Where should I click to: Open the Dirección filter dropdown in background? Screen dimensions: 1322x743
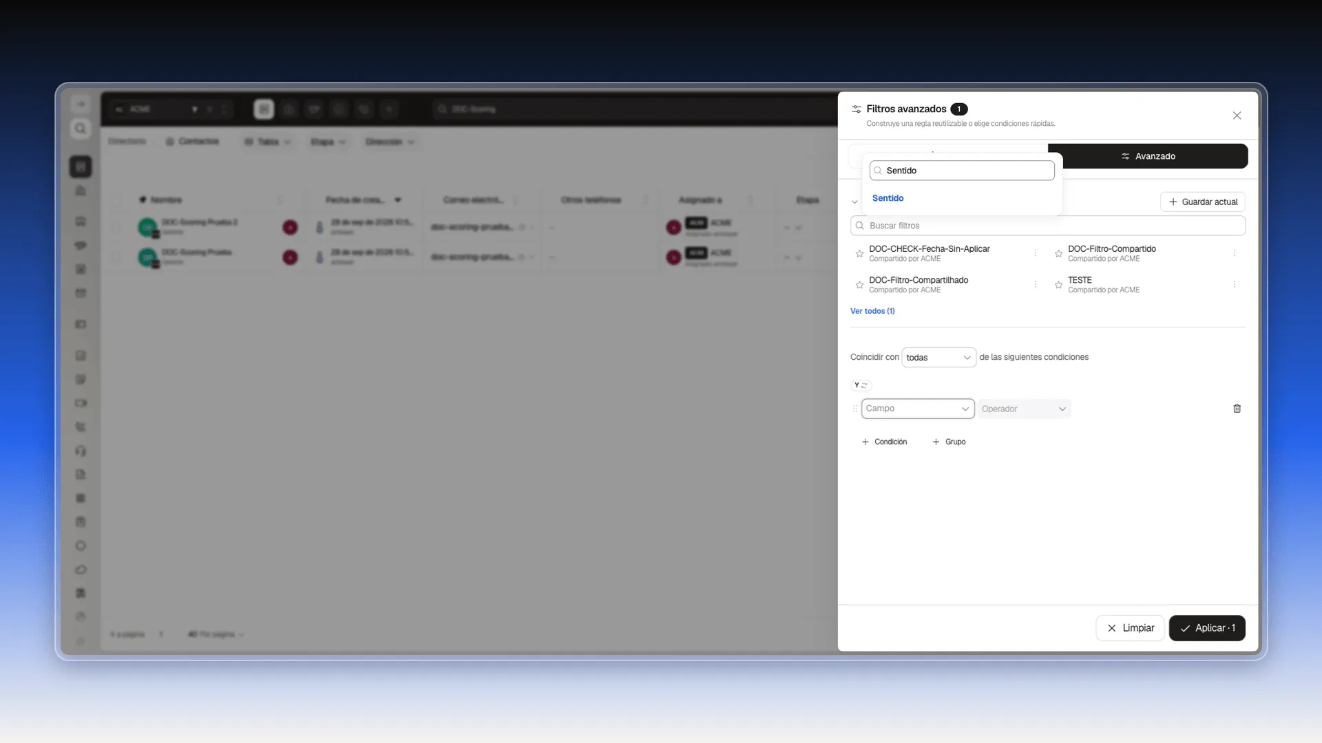click(x=390, y=142)
